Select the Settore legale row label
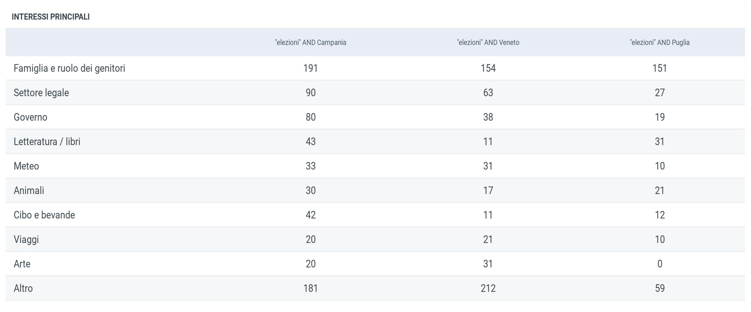Viewport: 751px width, 312px height. [x=41, y=93]
